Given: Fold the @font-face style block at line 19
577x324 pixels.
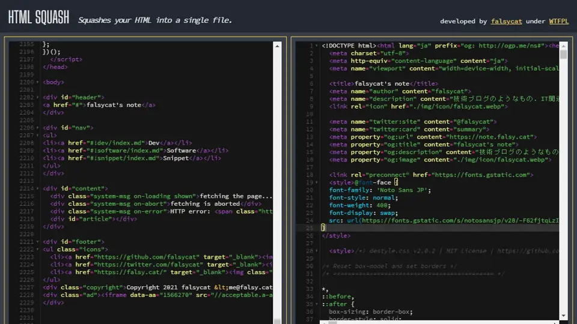Looking at the screenshot, I should pyautogui.click(x=317, y=182).
